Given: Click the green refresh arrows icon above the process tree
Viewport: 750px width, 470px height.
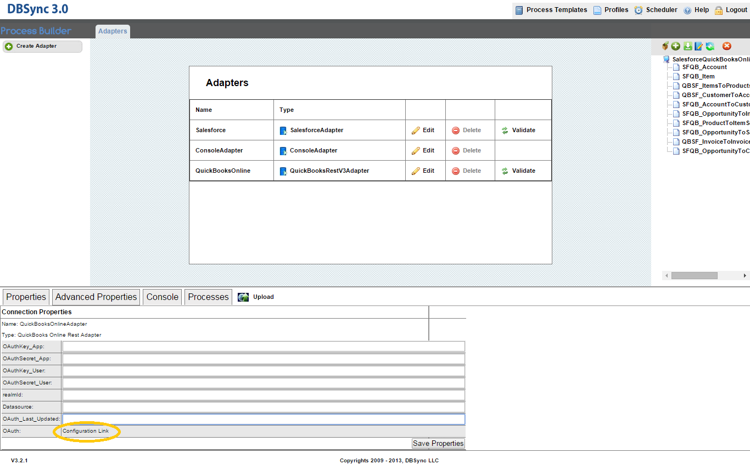Looking at the screenshot, I should pyautogui.click(x=710, y=46).
